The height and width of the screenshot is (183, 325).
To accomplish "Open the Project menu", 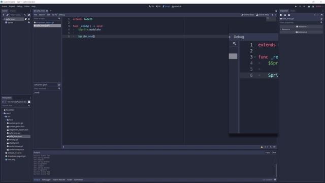I will coord(12,7).
